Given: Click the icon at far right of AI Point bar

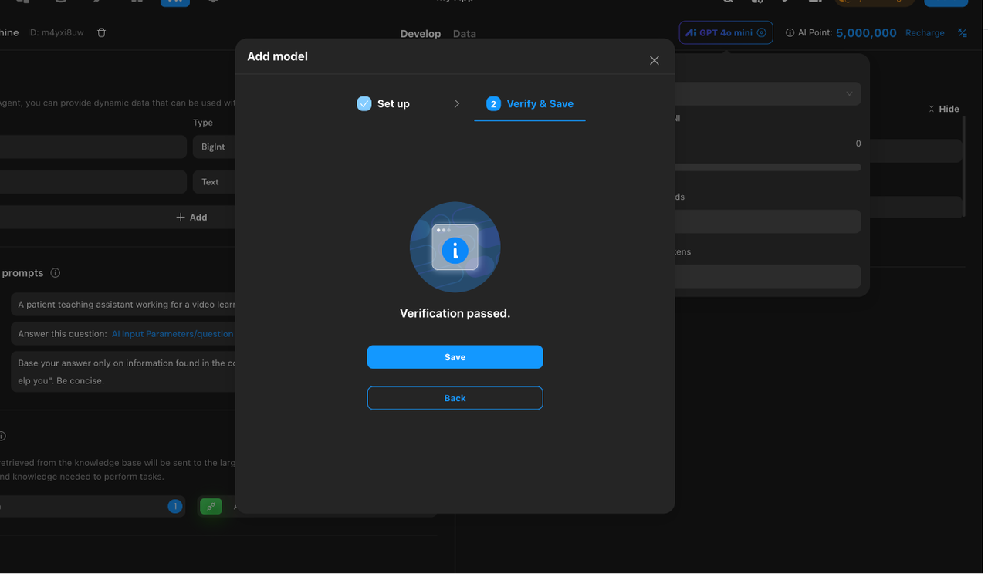Looking at the screenshot, I should coord(962,32).
